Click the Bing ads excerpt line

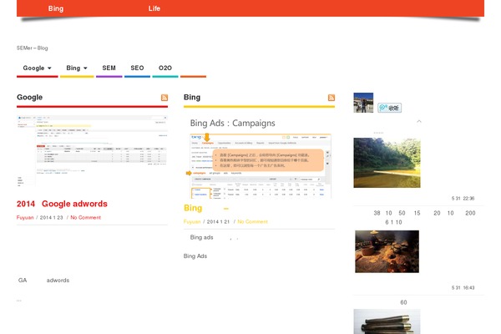coord(214,237)
